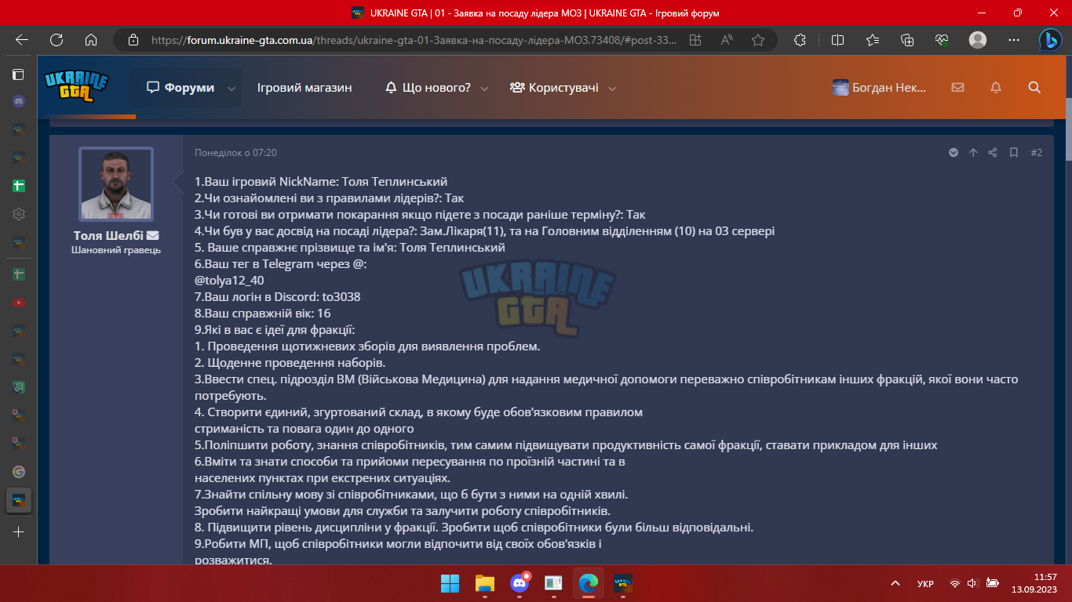Open browser Extensions puzzle icon
The height and width of the screenshot is (602, 1072).
[x=800, y=40]
